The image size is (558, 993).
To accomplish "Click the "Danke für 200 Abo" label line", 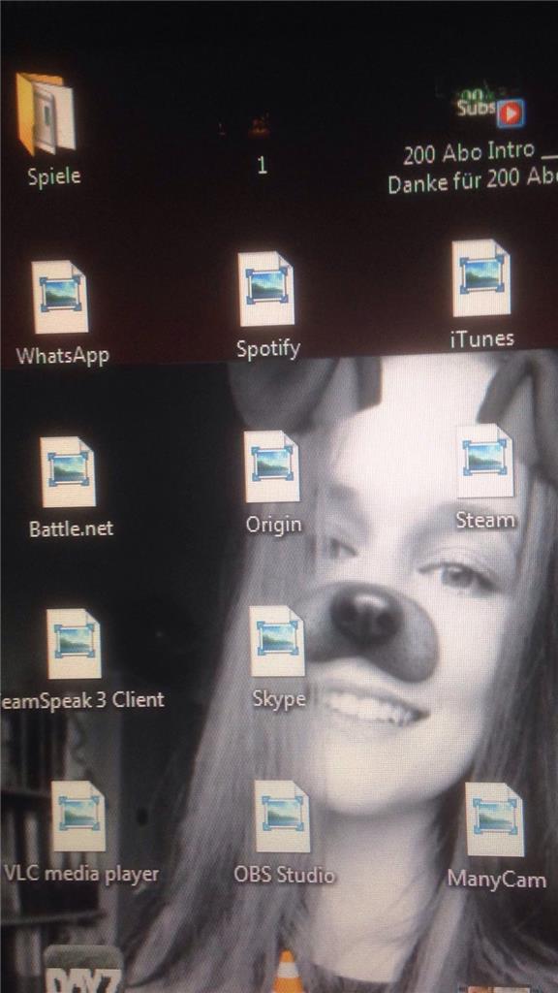I will pos(473,183).
